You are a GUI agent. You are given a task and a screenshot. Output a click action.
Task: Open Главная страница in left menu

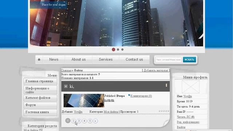click(40, 82)
